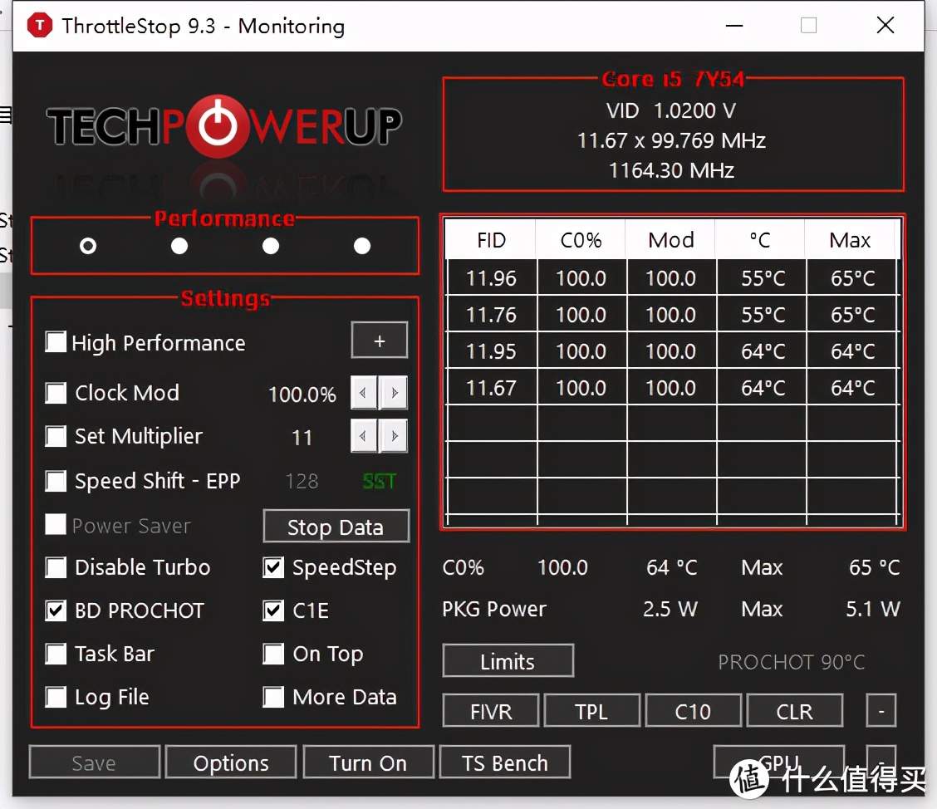Select the first Performance profile radio button
This screenshot has width=937, height=809.
[x=88, y=246]
